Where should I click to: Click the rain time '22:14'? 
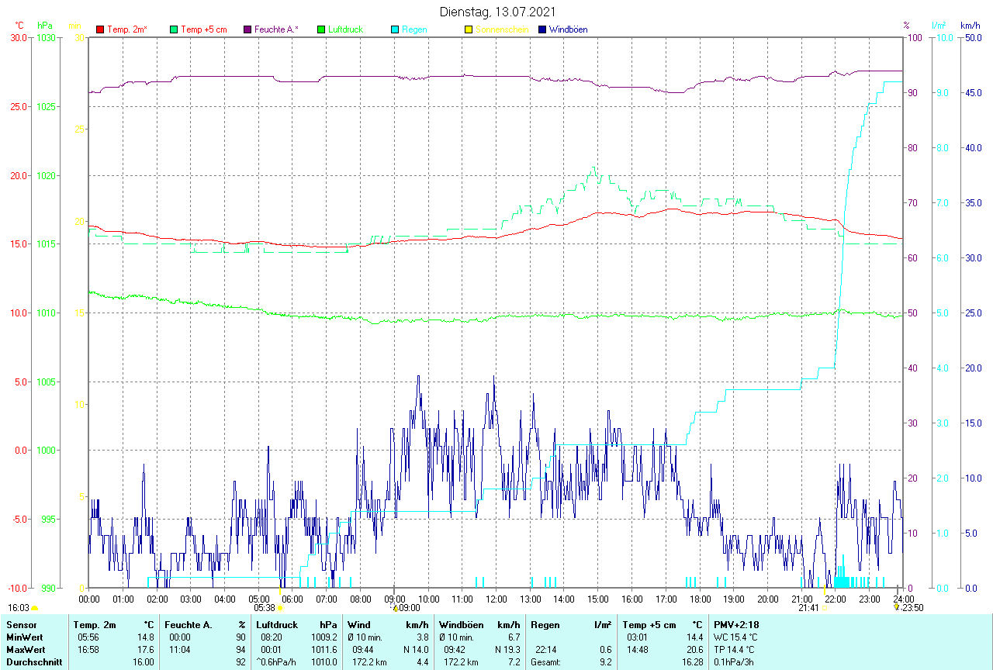(546, 650)
